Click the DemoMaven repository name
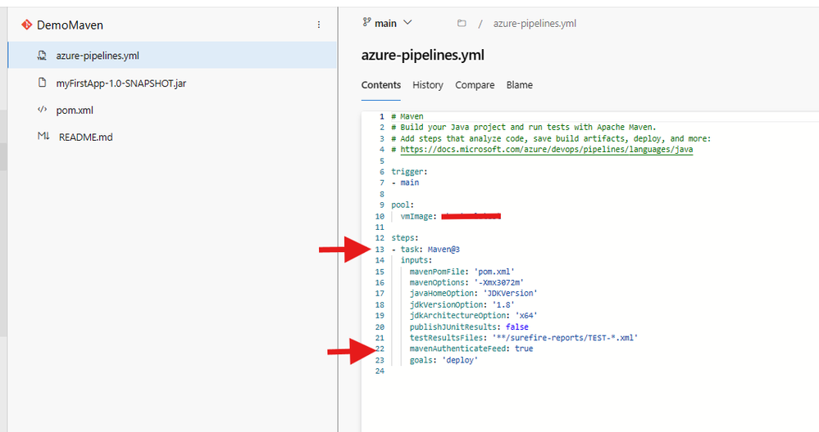 [x=70, y=25]
